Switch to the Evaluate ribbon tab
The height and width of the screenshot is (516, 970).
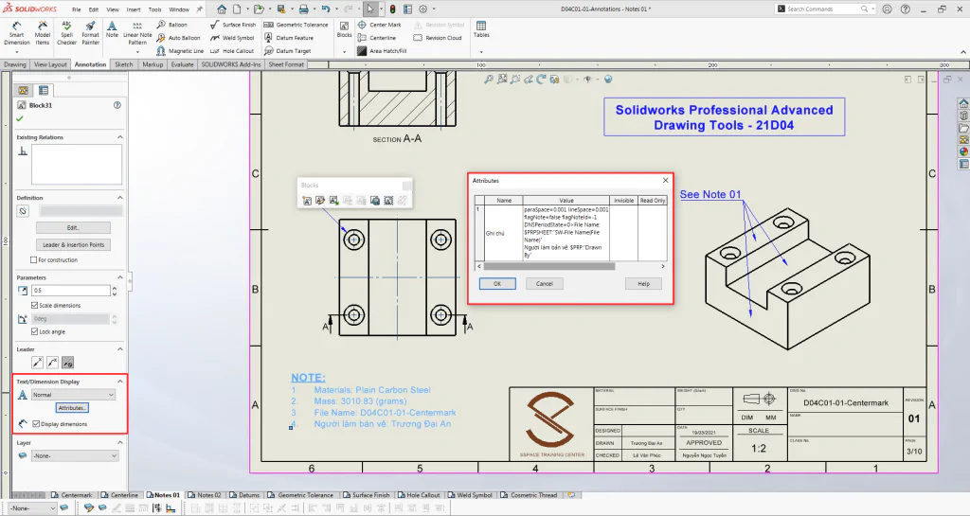click(x=183, y=64)
